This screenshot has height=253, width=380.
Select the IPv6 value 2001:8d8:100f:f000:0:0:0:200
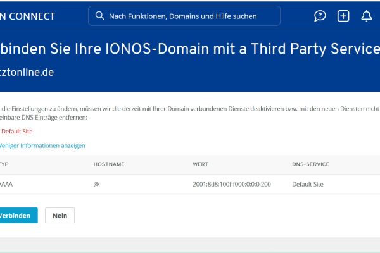[232, 184]
